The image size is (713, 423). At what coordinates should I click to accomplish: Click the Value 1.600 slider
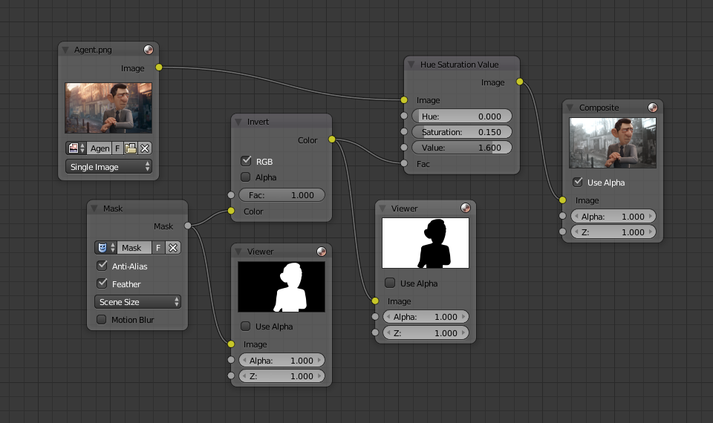click(x=462, y=148)
